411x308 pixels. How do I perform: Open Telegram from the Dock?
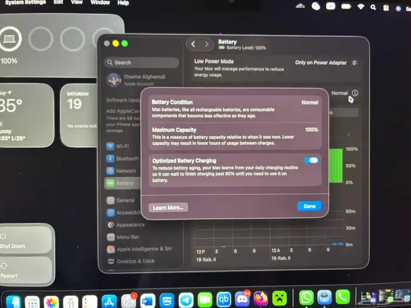click(x=186, y=300)
